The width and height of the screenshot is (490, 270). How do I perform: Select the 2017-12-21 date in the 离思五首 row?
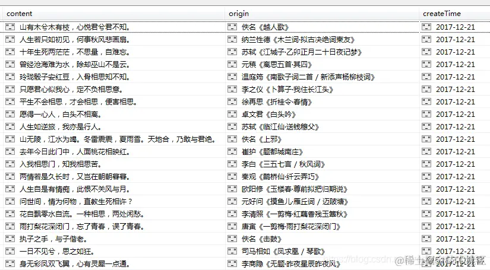pos(456,65)
